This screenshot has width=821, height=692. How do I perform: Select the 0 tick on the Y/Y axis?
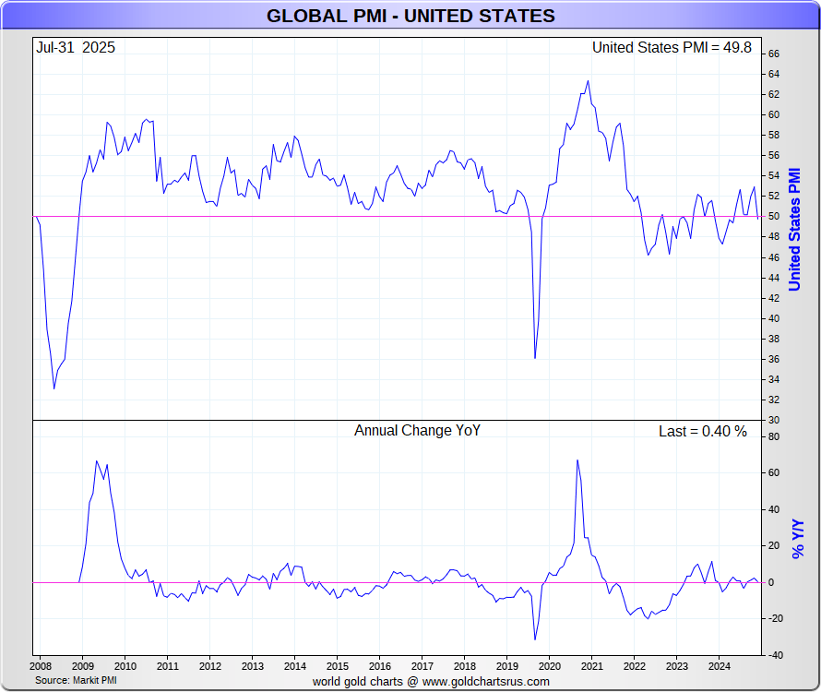click(x=771, y=582)
